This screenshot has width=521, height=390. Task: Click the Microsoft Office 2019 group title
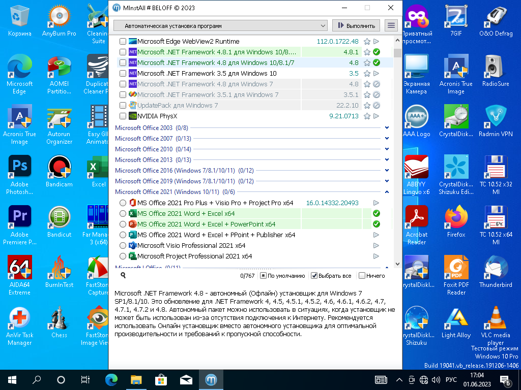click(184, 181)
